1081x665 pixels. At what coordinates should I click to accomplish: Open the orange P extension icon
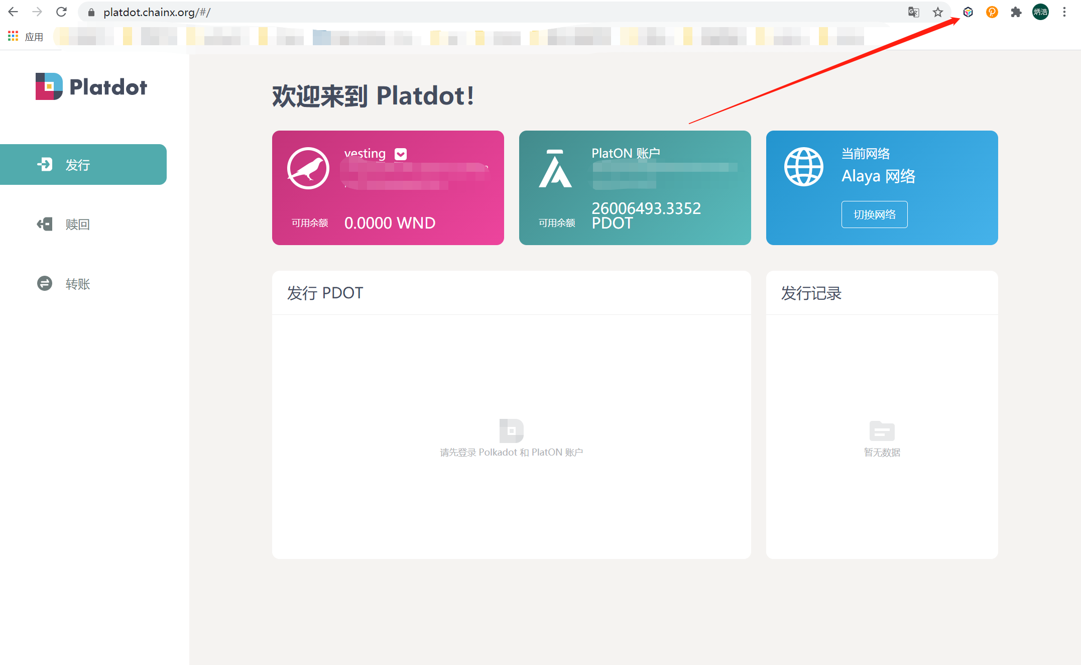(x=992, y=12)
